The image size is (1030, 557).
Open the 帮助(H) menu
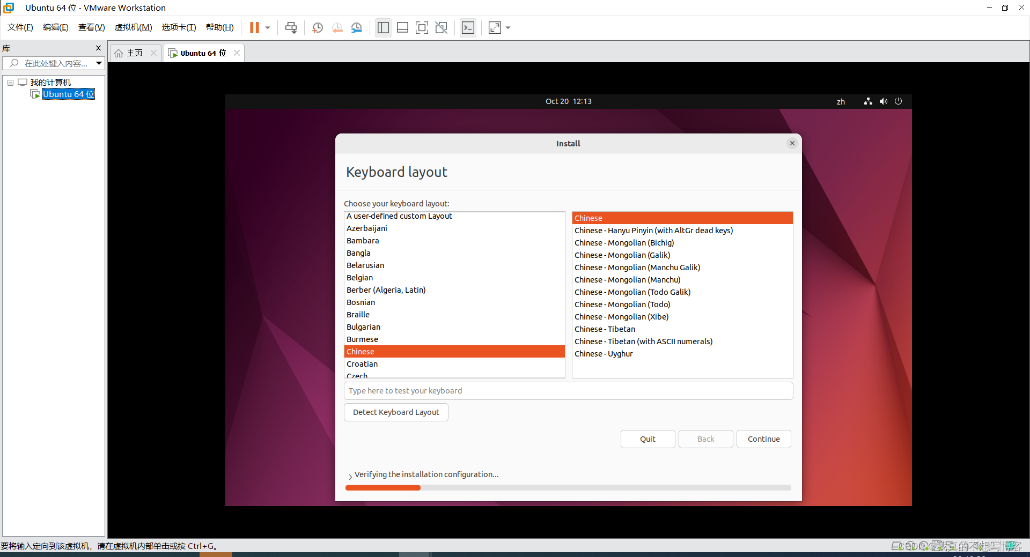tap(220, 27)
